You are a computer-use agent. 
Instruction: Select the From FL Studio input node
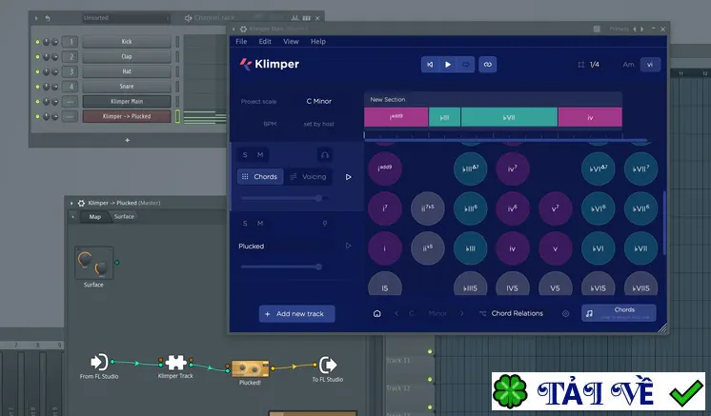tap(99, 362)
